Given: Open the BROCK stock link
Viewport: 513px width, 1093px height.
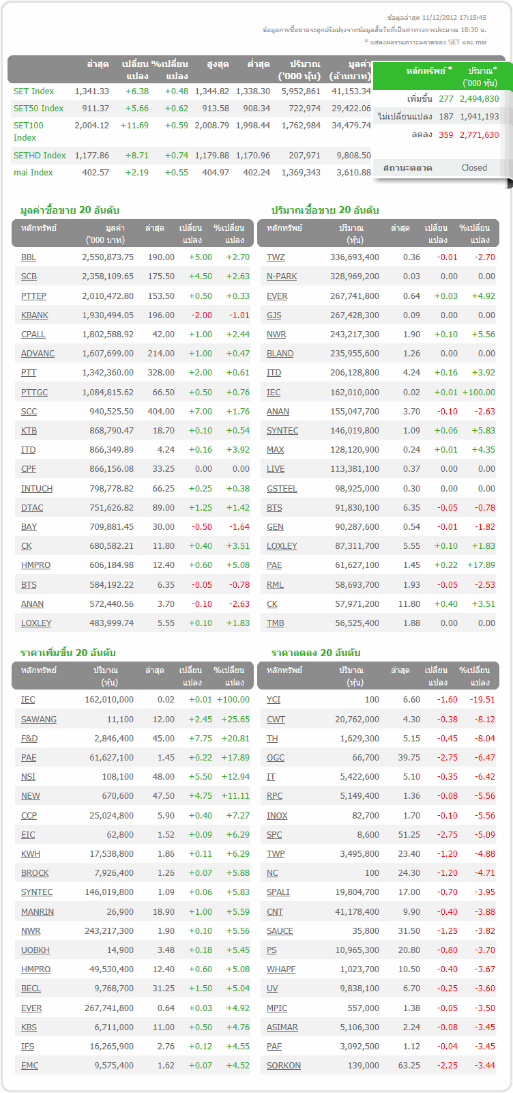Looking at the screenshot, I should (35, 872).
